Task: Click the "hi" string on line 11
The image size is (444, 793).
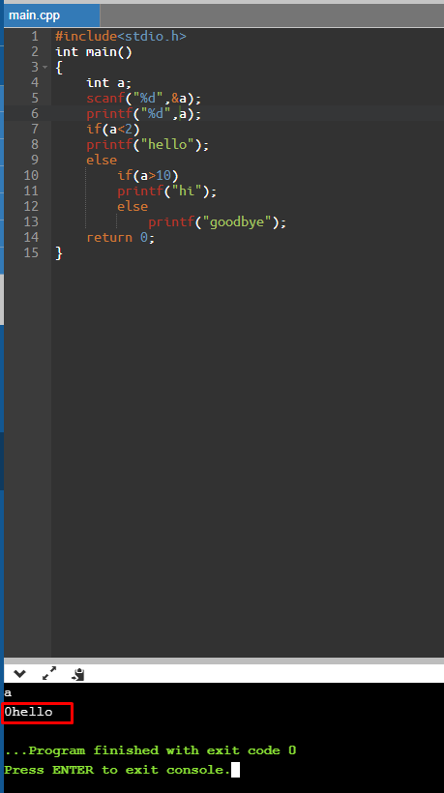Action: pyautogui.click(x=188, y=191)
